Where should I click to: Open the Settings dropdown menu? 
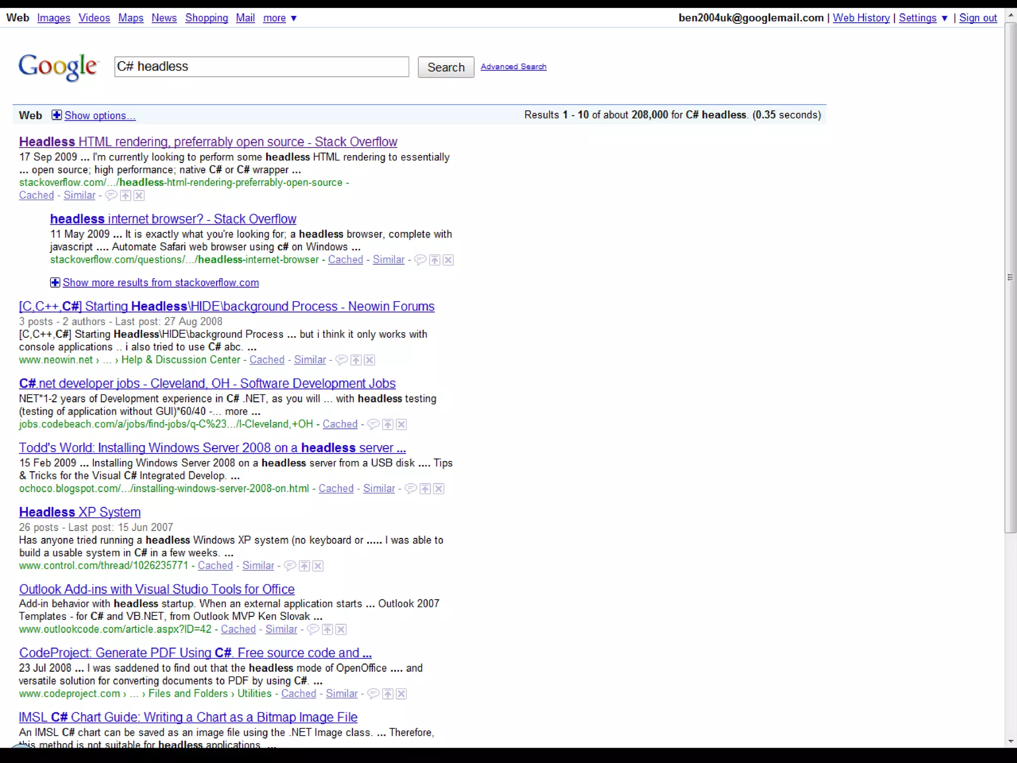[x=923, y=18]
